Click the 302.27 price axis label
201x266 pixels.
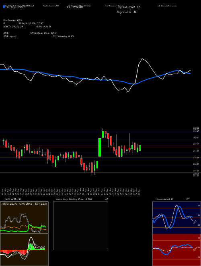[196, 138]
